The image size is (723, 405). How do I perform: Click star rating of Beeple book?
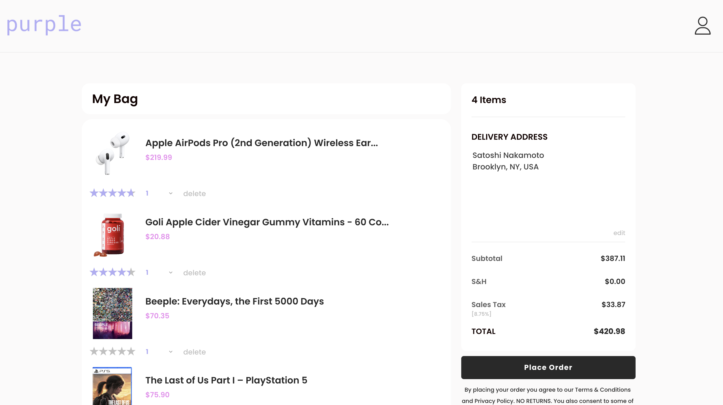click(x=113, y=351)
